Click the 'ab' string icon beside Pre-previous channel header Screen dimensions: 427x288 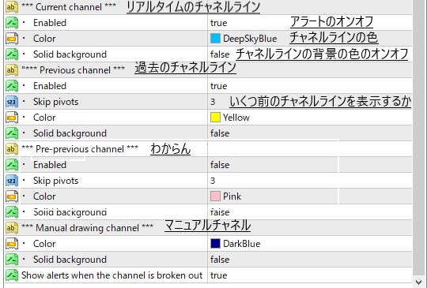point(12,149)
